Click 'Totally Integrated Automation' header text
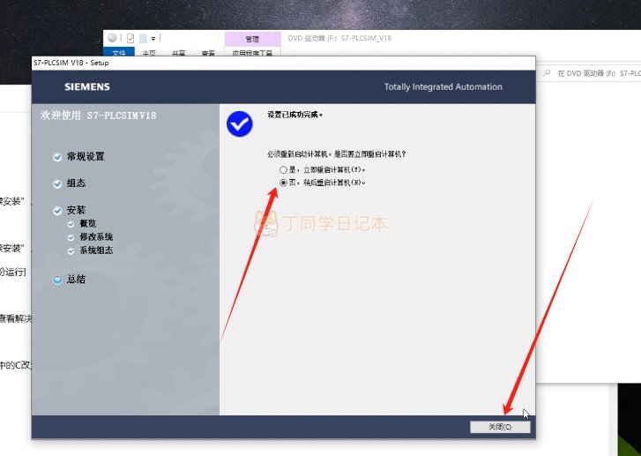641x456 pixels. coord(443,86)
